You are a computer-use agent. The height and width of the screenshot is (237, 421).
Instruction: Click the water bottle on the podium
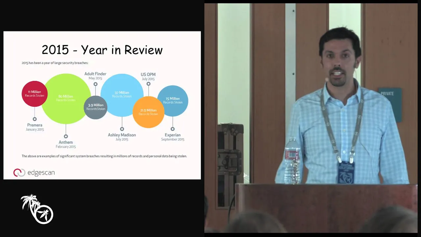pos(292,161)
